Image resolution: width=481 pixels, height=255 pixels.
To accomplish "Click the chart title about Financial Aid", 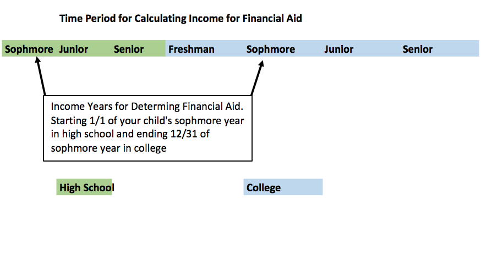I will click(x=181, y=18).
